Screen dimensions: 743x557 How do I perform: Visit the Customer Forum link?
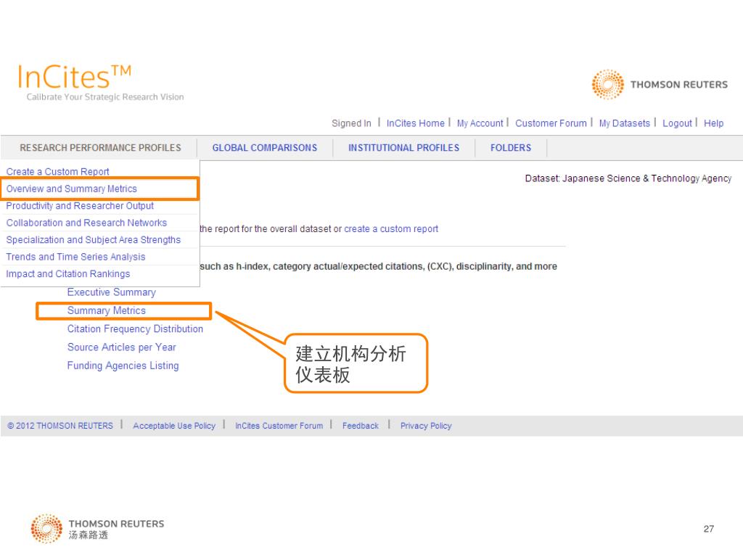click(551, 123)
